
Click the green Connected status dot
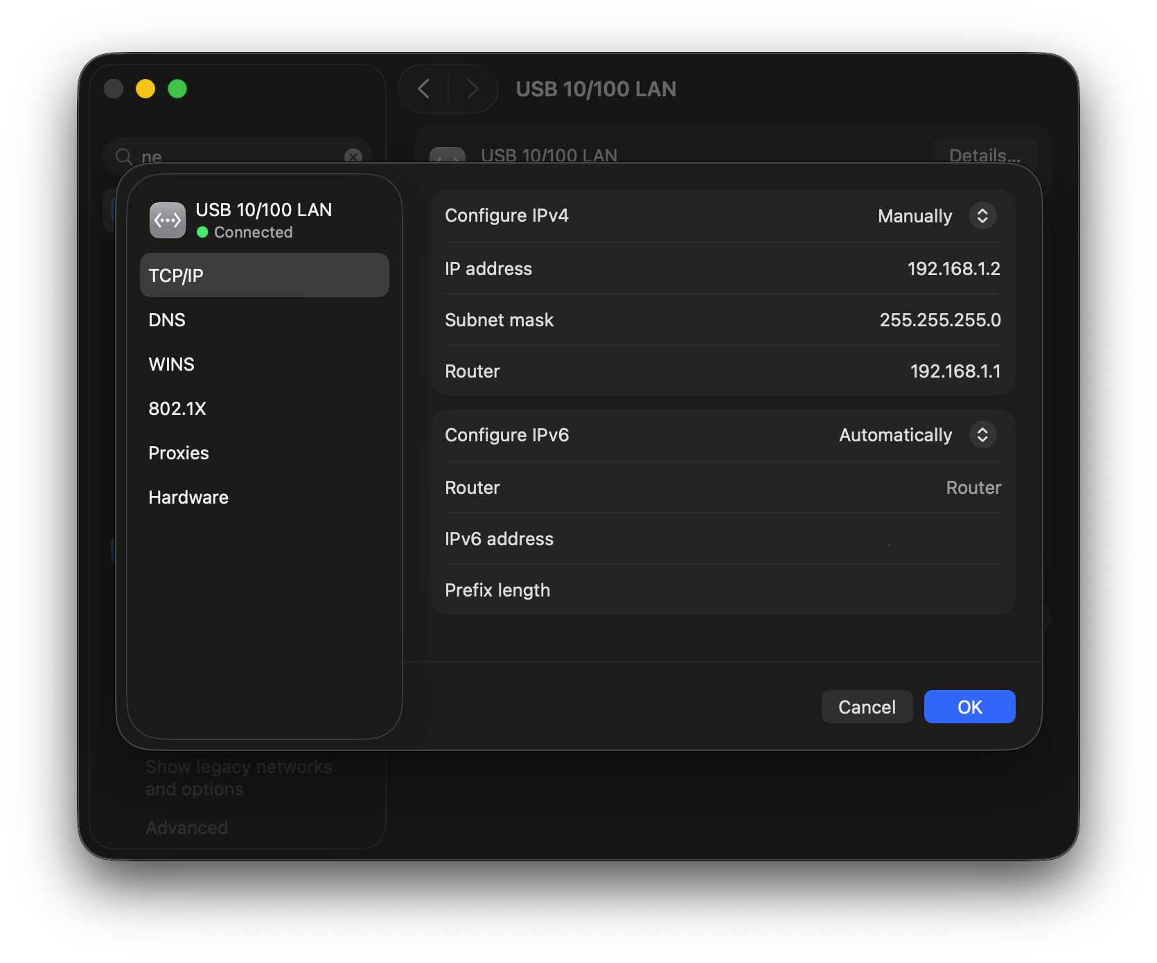tap(202, 233)
